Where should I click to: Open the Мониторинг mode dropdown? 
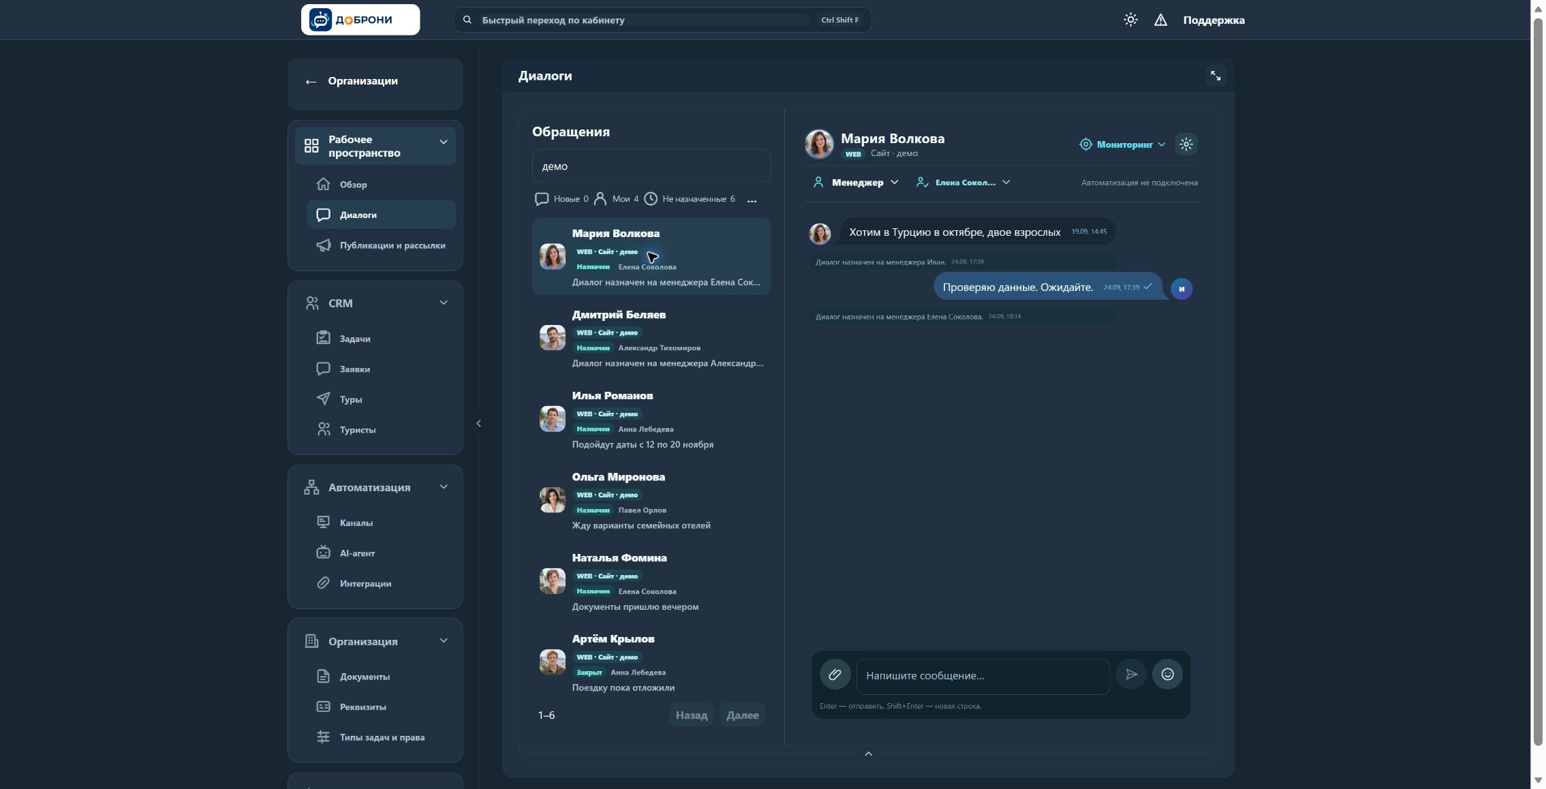pos(1122,144)
